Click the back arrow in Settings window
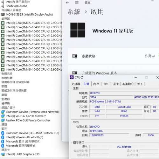The image size is (159, 159). coord(67,3)
